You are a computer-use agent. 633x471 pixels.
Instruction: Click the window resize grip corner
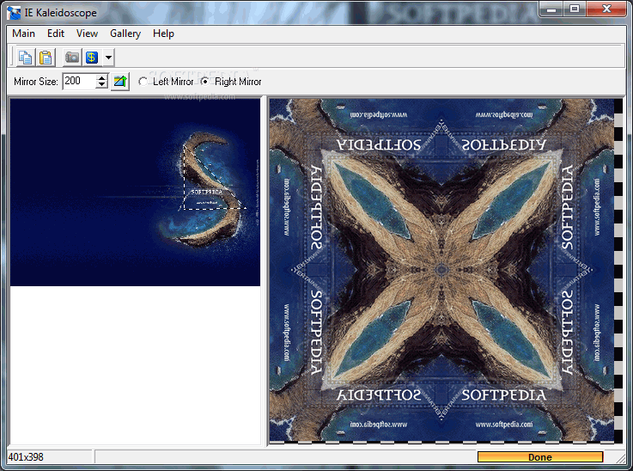click(621, 458)
